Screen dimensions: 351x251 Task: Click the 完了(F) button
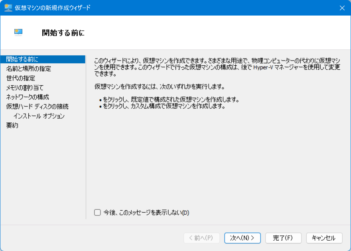(x=283, y=238)
